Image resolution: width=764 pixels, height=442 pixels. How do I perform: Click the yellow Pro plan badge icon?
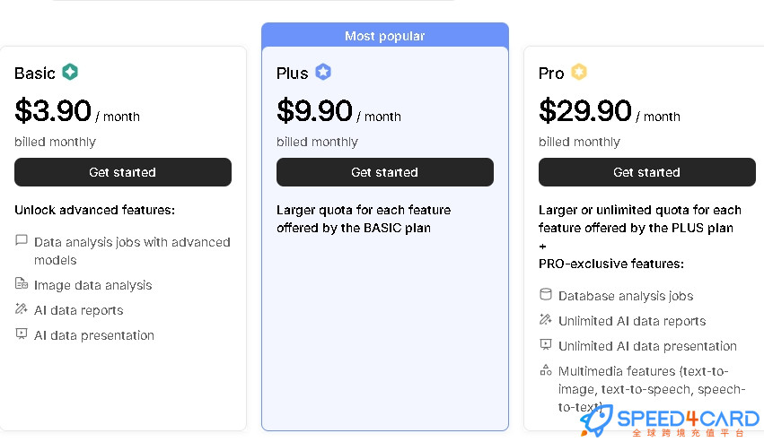click(x=579, y=72)
